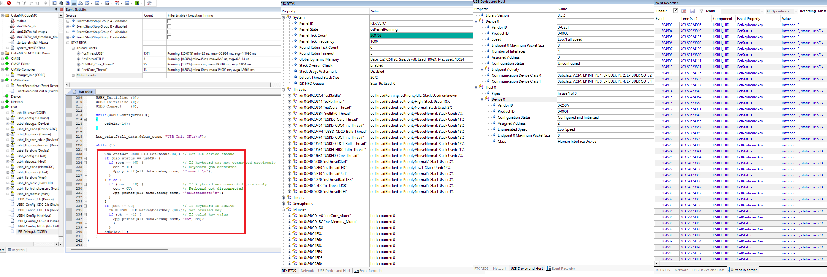
Task: Click project tree scroll up arrow
Action: (x=61, y=15)
